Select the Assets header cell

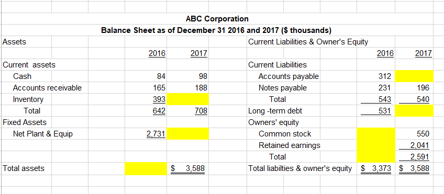tap(14, 42)
